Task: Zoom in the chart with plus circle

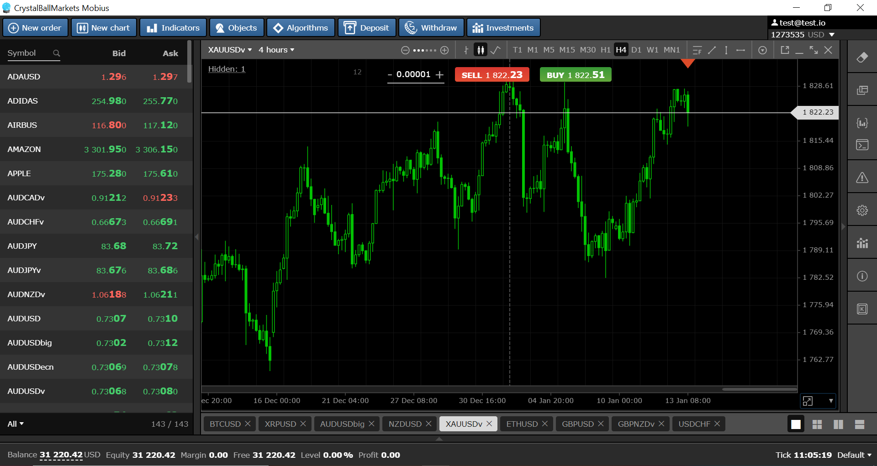Action: 444,50
